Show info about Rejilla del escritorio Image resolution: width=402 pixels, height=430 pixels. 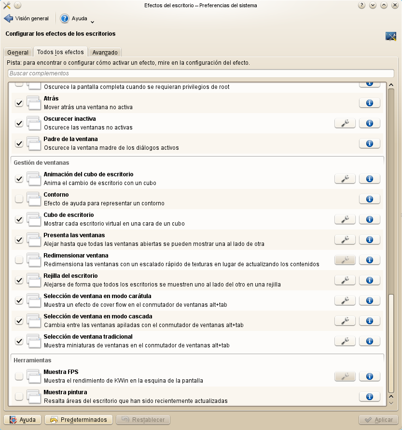[x=369, y=280]
